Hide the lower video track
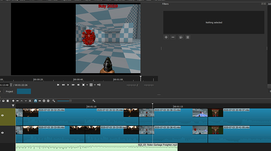 pos(2,133)
